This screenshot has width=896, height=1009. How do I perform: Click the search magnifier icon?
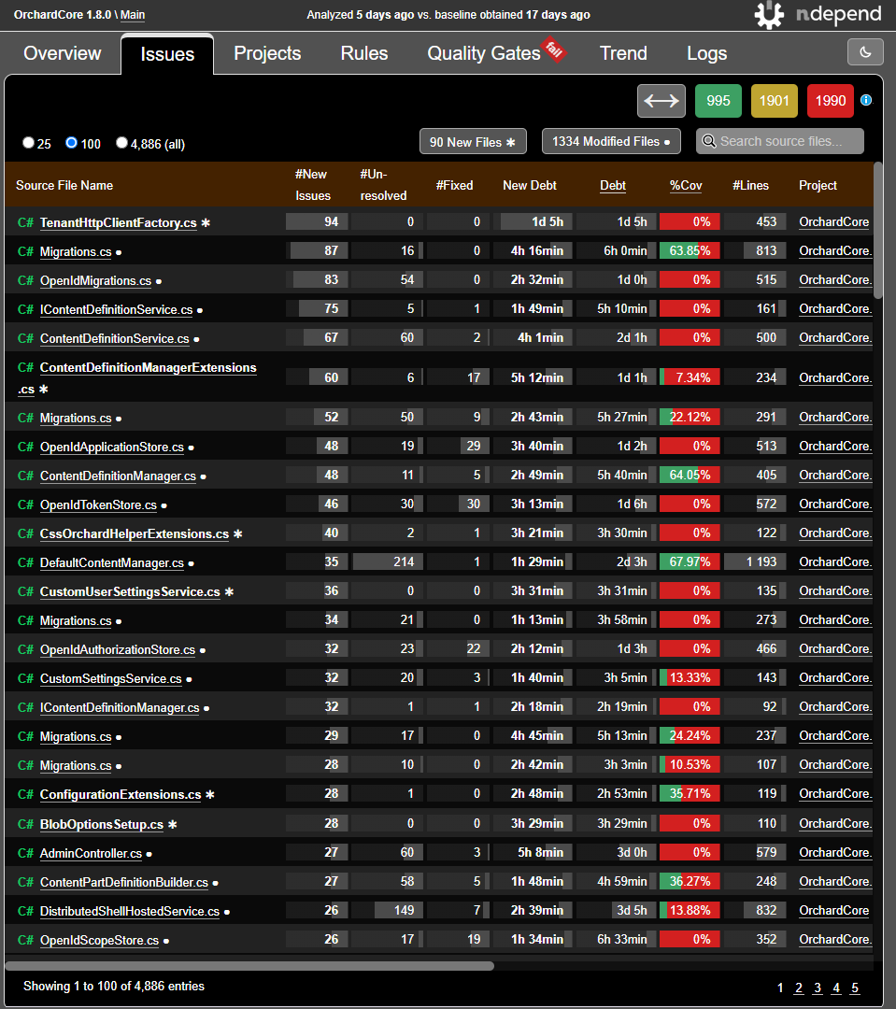709,141
